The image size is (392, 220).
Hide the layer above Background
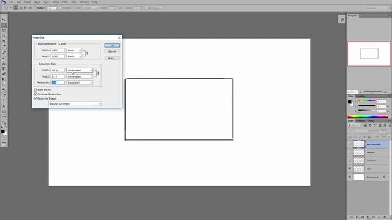(350, 169)
